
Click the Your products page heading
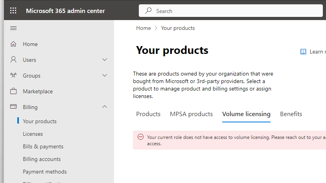tap(172, 50)
